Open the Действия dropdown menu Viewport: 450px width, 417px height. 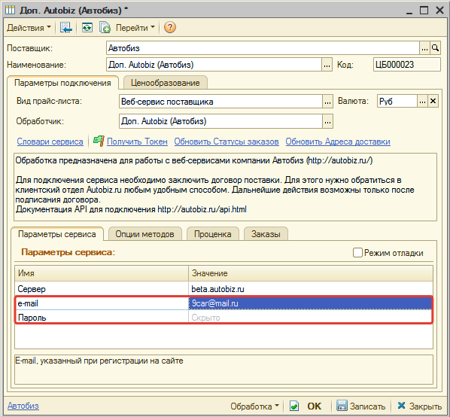point(29,28)
